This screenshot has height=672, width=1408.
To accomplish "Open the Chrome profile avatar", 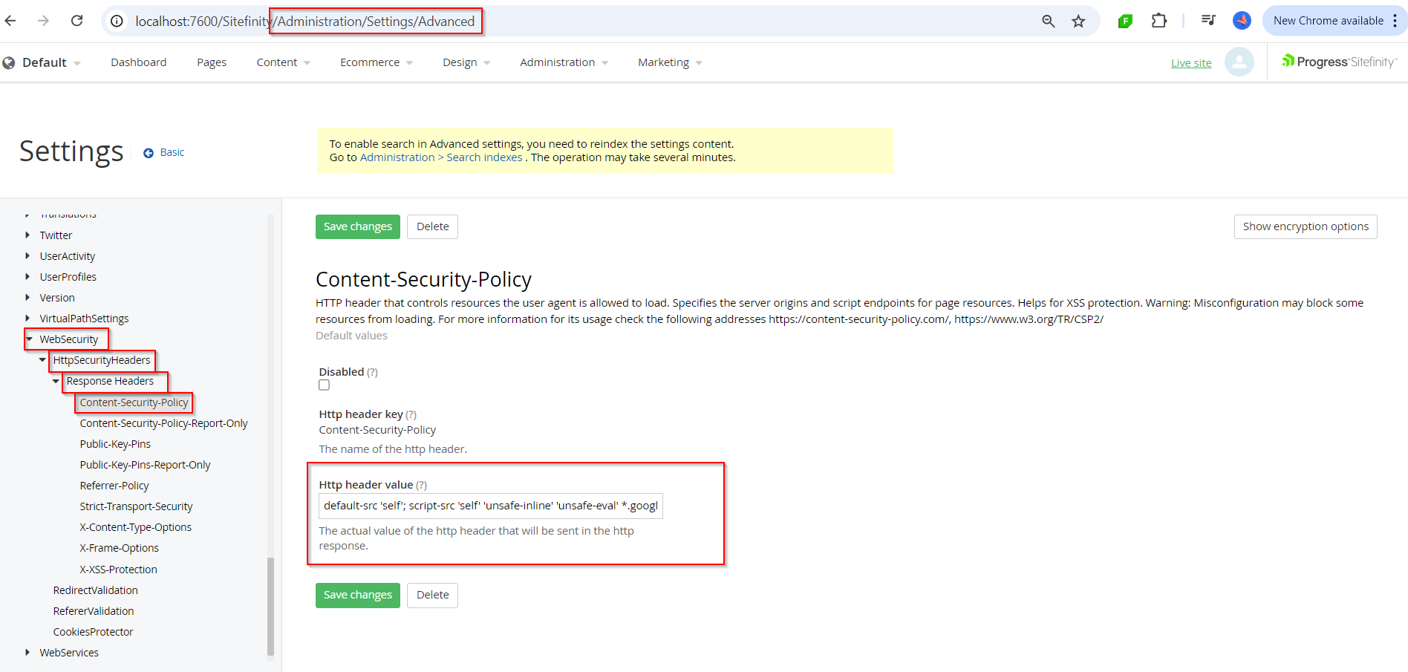I will click(x=1242, y=21).
